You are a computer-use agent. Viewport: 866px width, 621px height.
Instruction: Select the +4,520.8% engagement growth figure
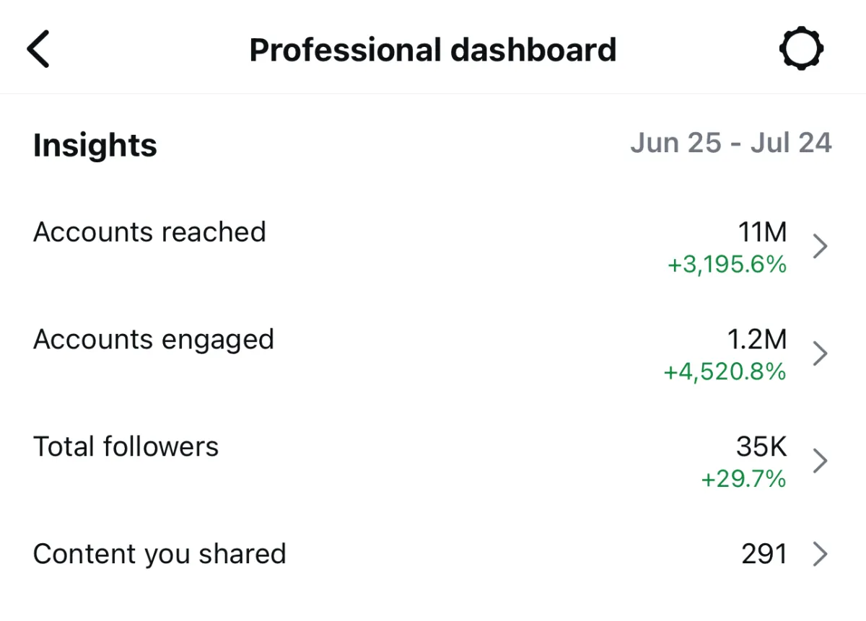pyautogui.click(x=725, y=372)
